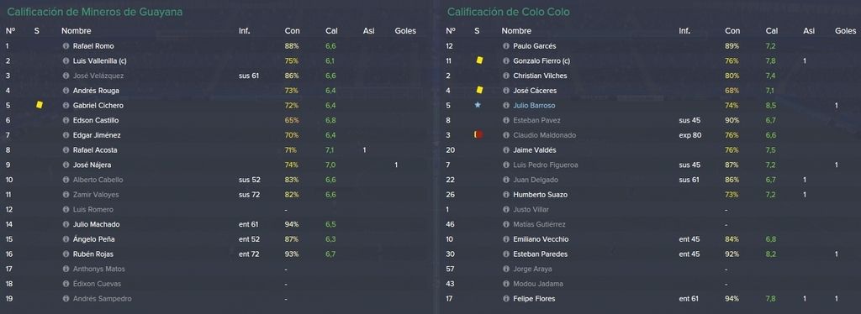Click the star icon for Julio Barroso
This screenshot has height=314, width=861.
[478, 105]
